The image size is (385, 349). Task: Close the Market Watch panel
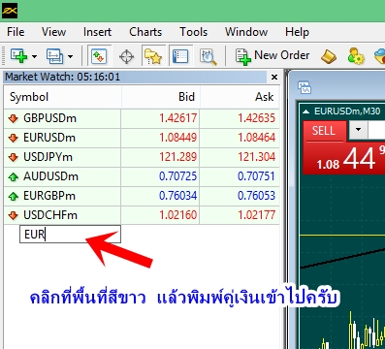274,77
